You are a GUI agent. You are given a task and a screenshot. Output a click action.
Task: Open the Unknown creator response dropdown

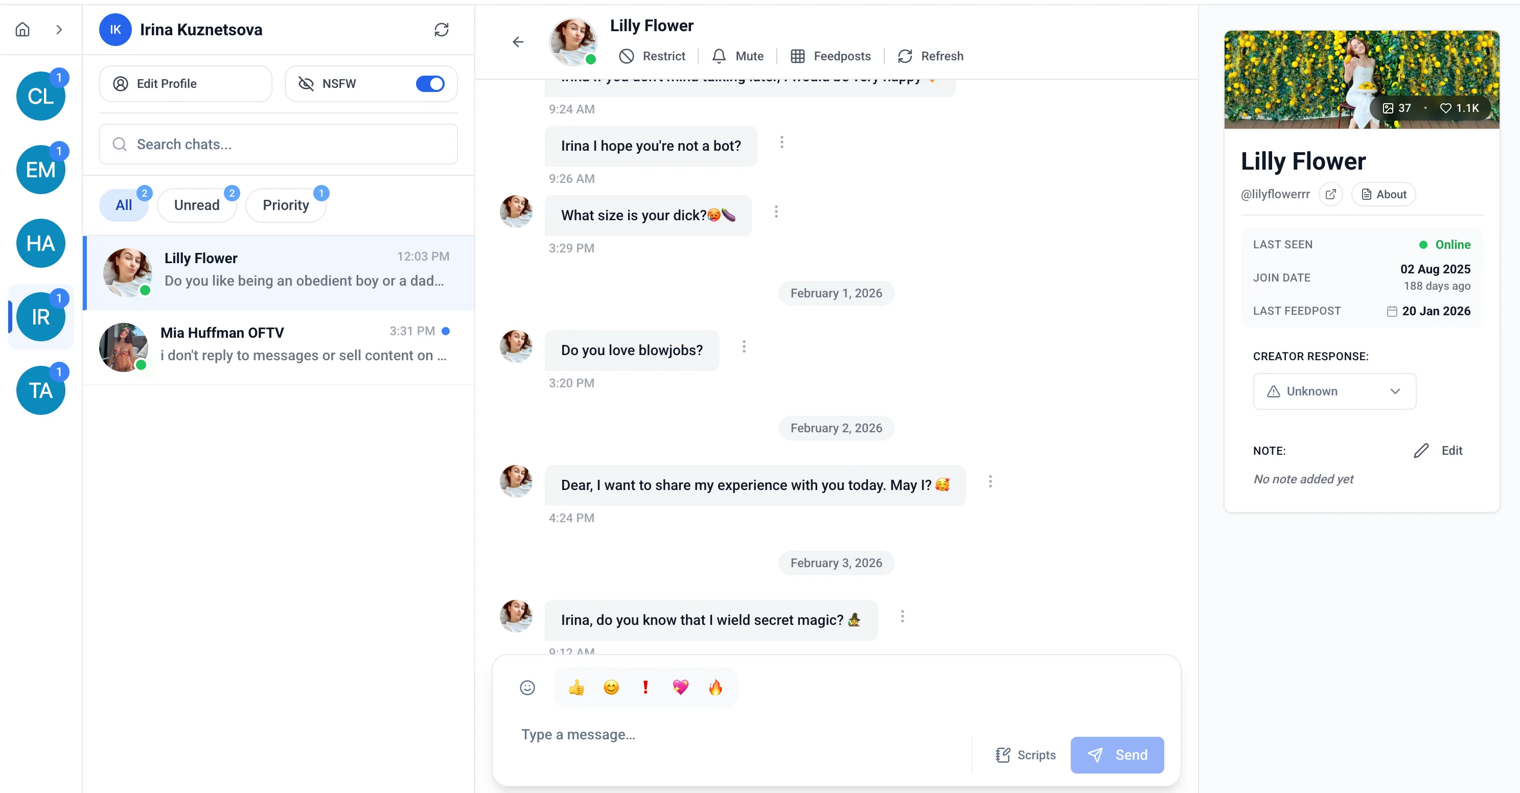1334,391
